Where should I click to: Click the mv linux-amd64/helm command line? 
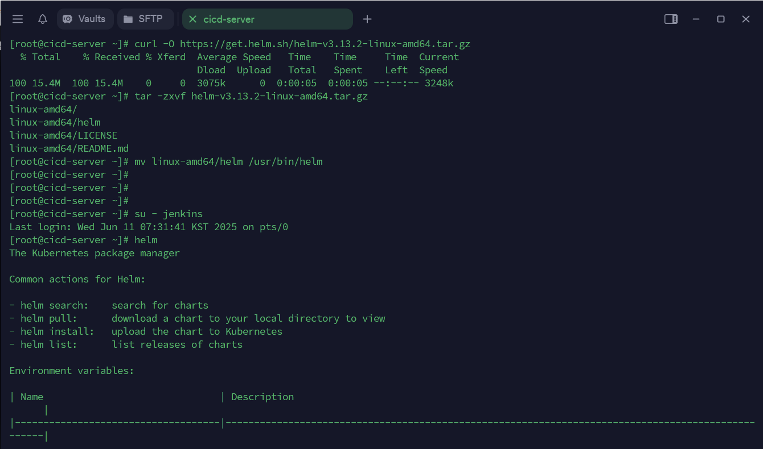pos(228,161)
